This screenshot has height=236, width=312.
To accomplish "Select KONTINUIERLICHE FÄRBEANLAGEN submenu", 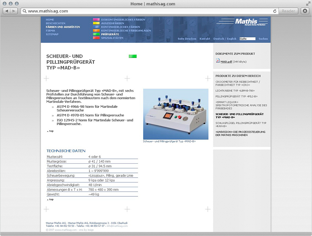I will tap(126, 30).
